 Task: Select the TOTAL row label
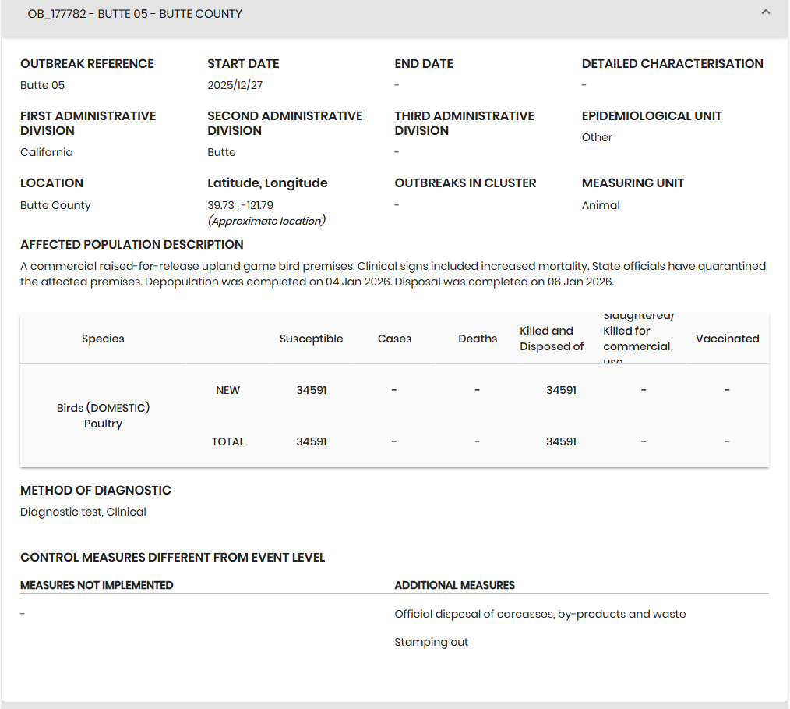tap(227, 441)
